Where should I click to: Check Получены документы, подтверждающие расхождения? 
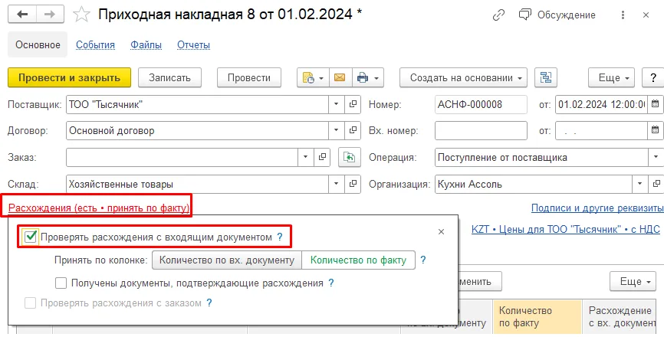pyautogui.click(x=61, y=283)
